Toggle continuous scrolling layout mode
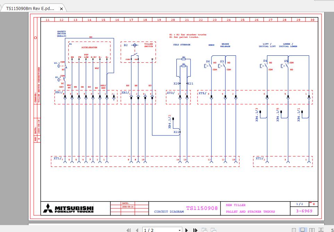The width and height of the screenshot is (334, 232). click(x=293, y=230)
